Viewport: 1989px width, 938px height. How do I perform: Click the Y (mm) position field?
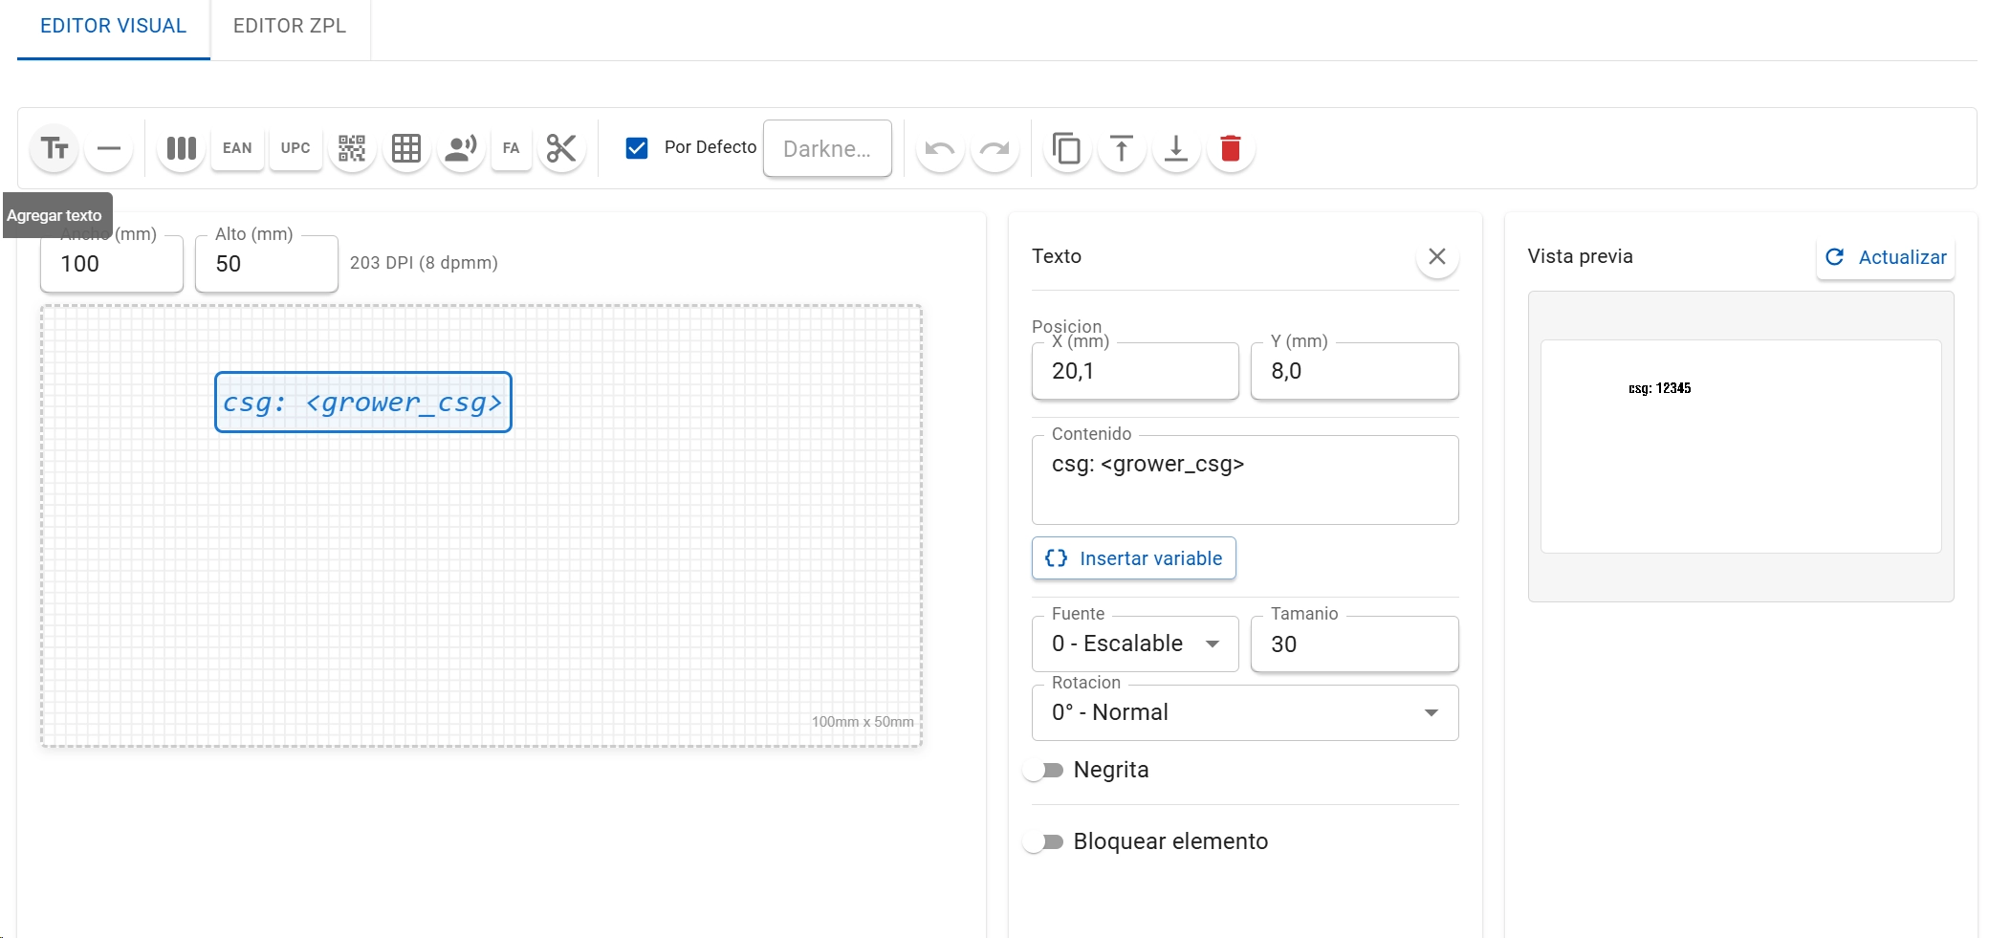coord(1355,371)
